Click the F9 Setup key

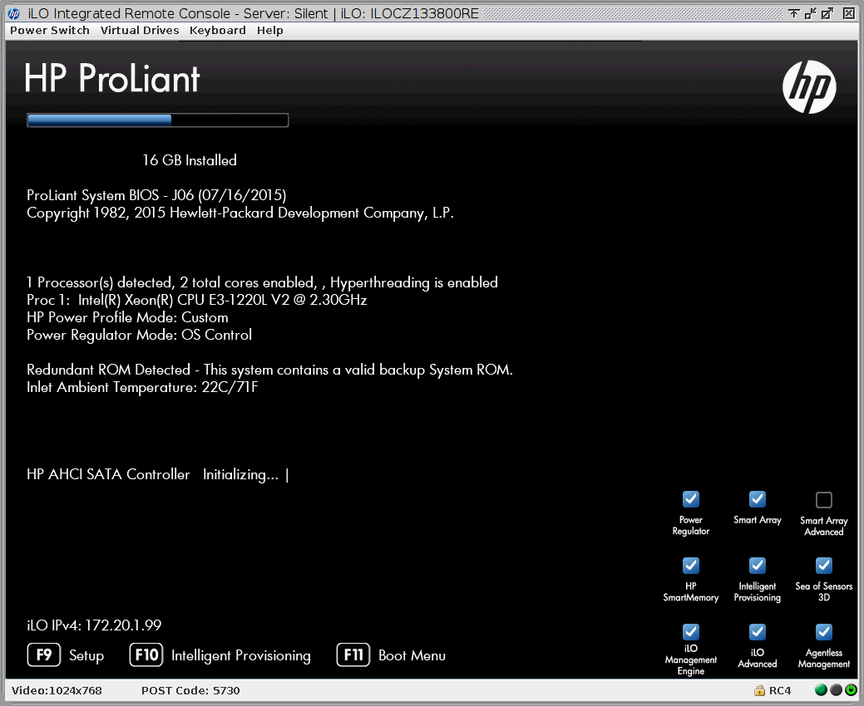click(43, 655)
